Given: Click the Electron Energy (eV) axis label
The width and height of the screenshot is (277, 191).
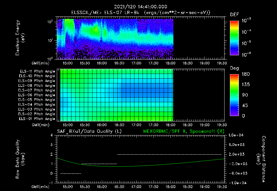Looking at the screenshot, I should coord(20,38).
